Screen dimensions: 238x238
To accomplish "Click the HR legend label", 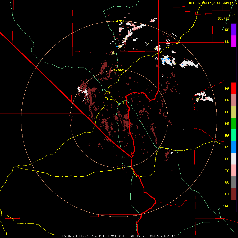I will tap(227, 124).
